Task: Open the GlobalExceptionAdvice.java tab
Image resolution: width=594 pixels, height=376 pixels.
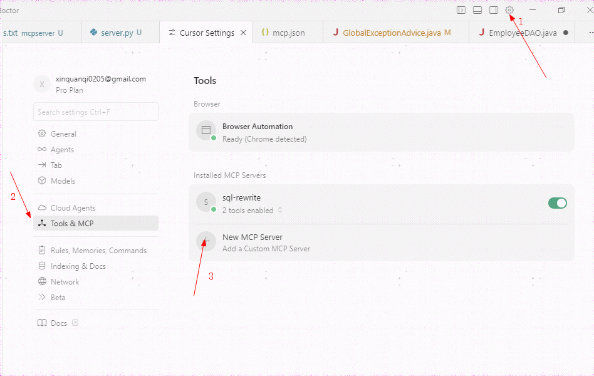Action: [396, 33]
